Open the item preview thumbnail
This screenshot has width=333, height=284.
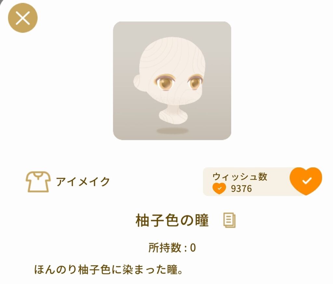coord(172,80)
